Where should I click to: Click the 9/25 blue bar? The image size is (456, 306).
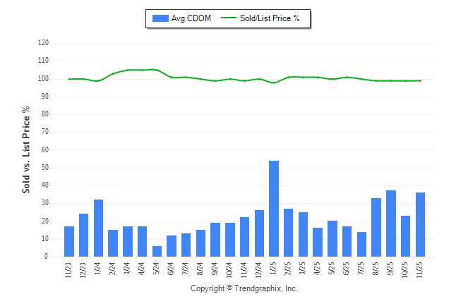[391, 224]
